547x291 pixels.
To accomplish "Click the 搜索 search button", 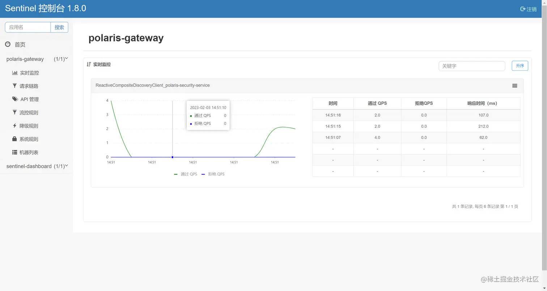I will pyautogui.click(x=59, y=27).
